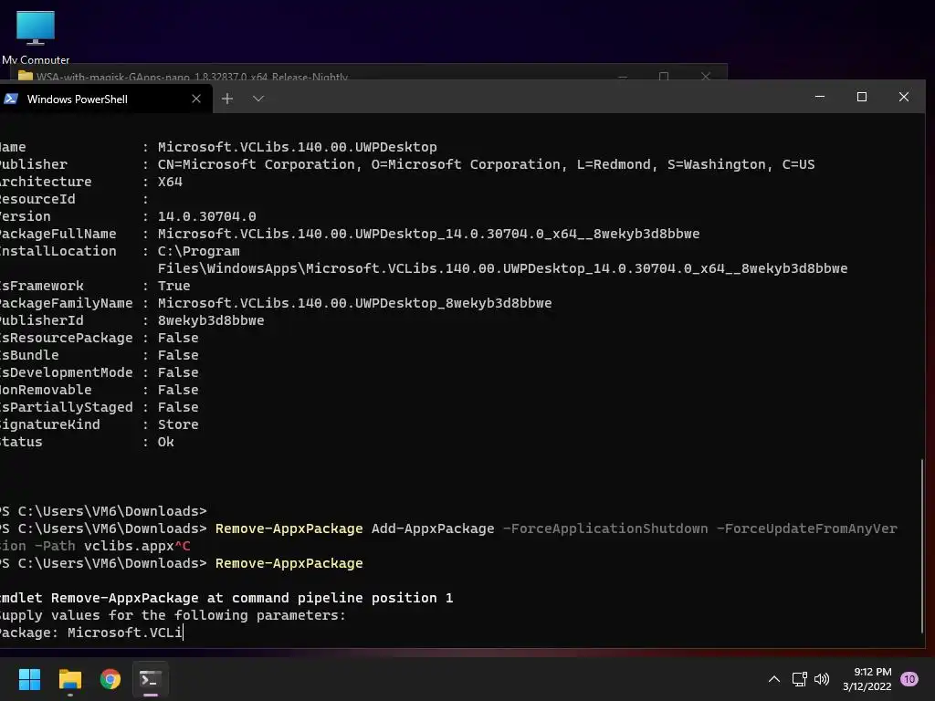Click Name value Microsoft.VCLibs.140.00.UWPDesktop
This screenshot has width=935, height=701.
[x=297, y=147]
